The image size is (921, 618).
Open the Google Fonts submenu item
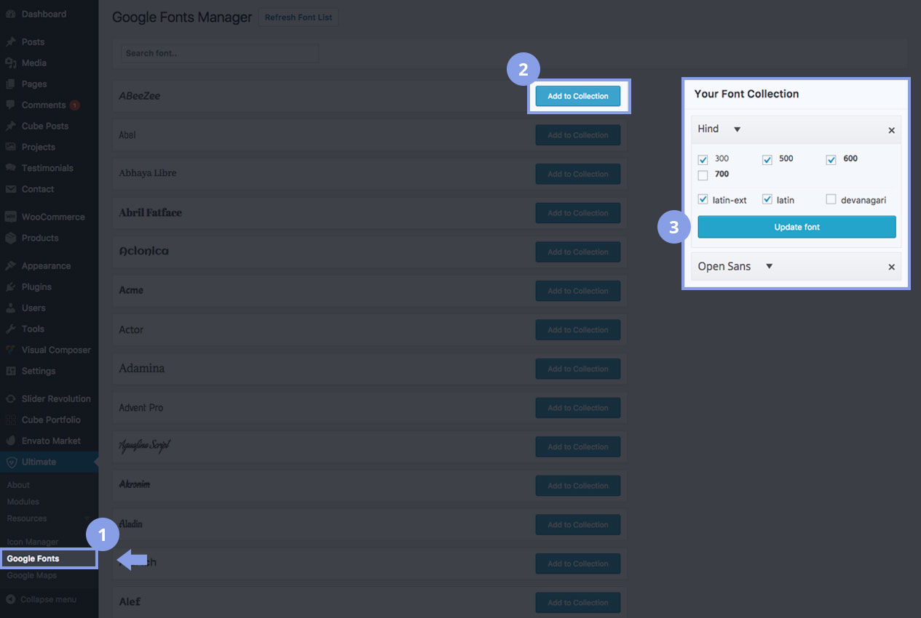click(33, 558)
